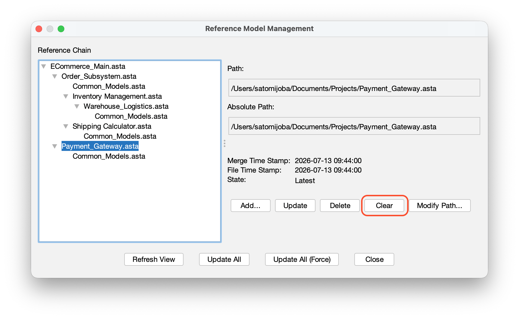This screenshot has width=519, height=319.
Task: Select Common_Models.asta under Order_Subsystem
Action: [x=109, y=87]
